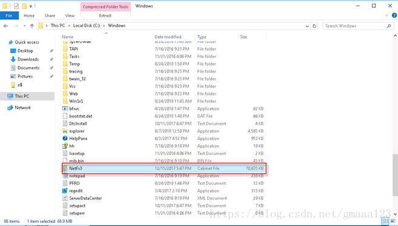Select the Temp folder icon
398x226 pixels.
[x=65, y=64]
